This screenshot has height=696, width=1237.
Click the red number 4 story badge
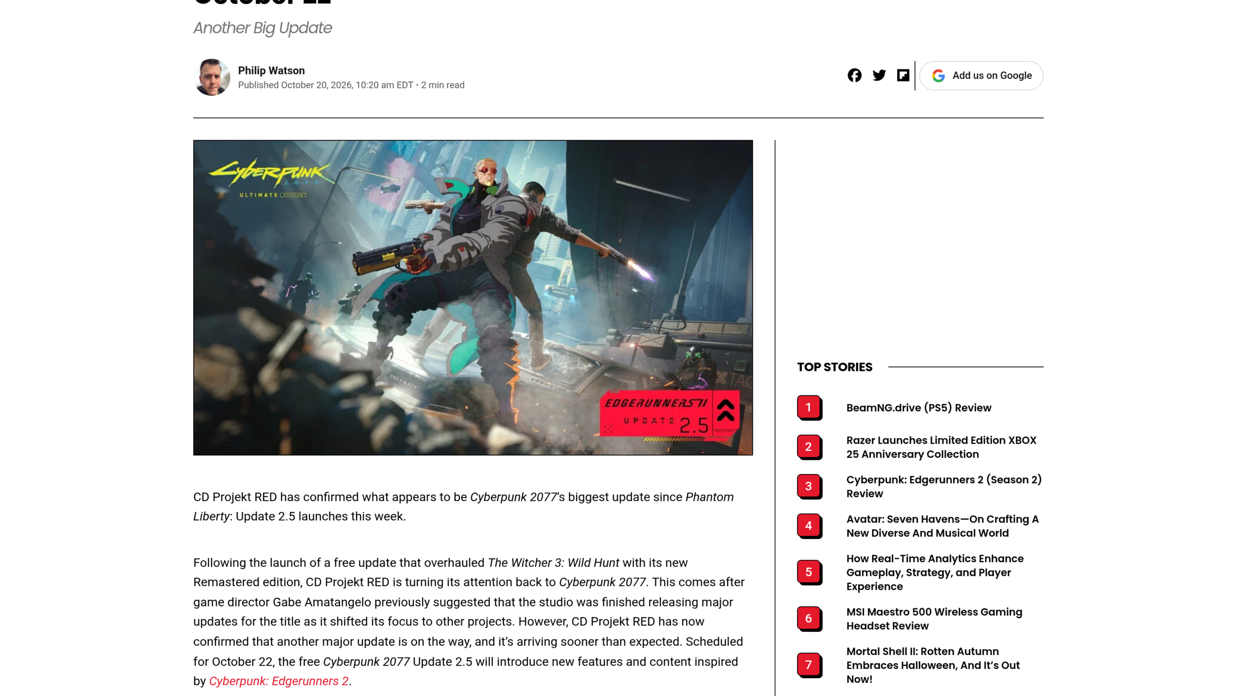pos(809,526)
